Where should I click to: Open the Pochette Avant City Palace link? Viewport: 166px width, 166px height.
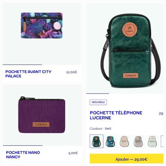click(28, 74)
